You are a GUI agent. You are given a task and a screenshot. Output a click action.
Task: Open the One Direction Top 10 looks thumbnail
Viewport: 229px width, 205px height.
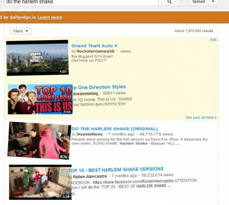pos(40,99)
